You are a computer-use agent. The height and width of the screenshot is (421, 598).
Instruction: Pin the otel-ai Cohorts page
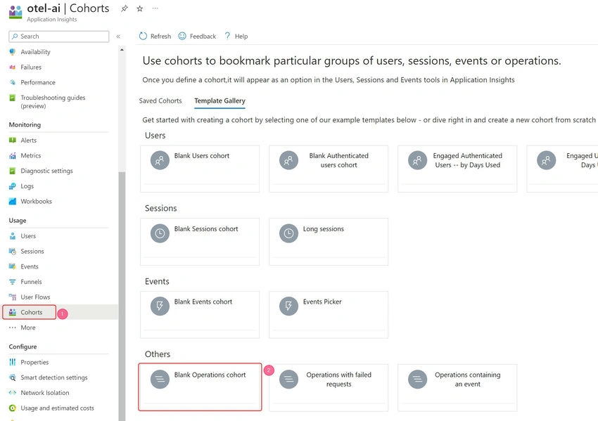[125, 8]
